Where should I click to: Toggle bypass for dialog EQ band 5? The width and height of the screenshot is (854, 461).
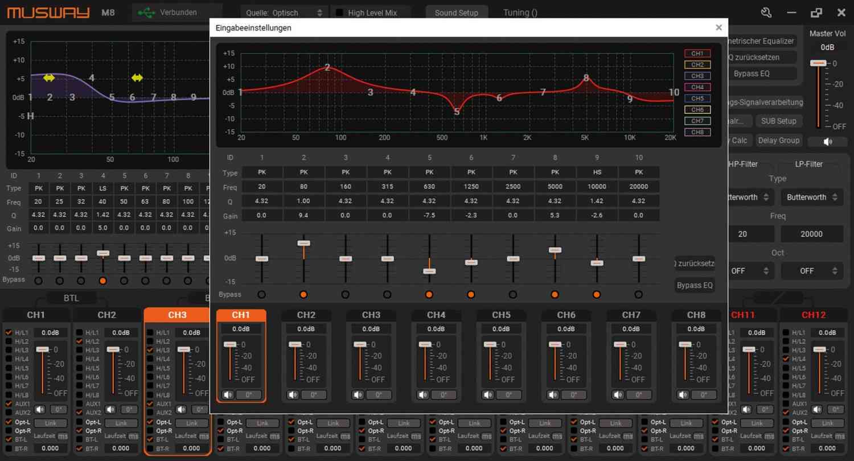pos(429,294)
